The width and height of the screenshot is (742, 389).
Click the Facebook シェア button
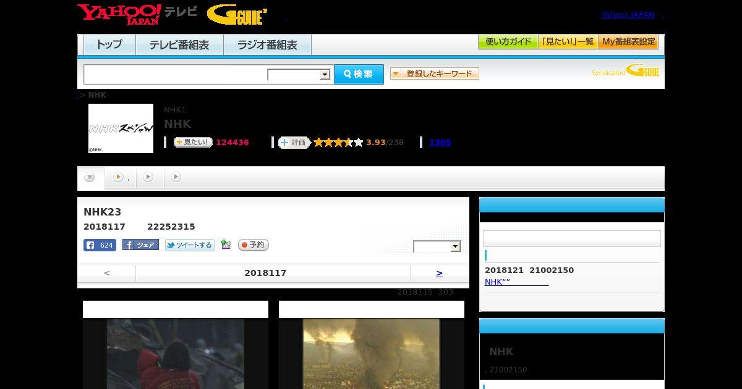[x=140, y=245]
